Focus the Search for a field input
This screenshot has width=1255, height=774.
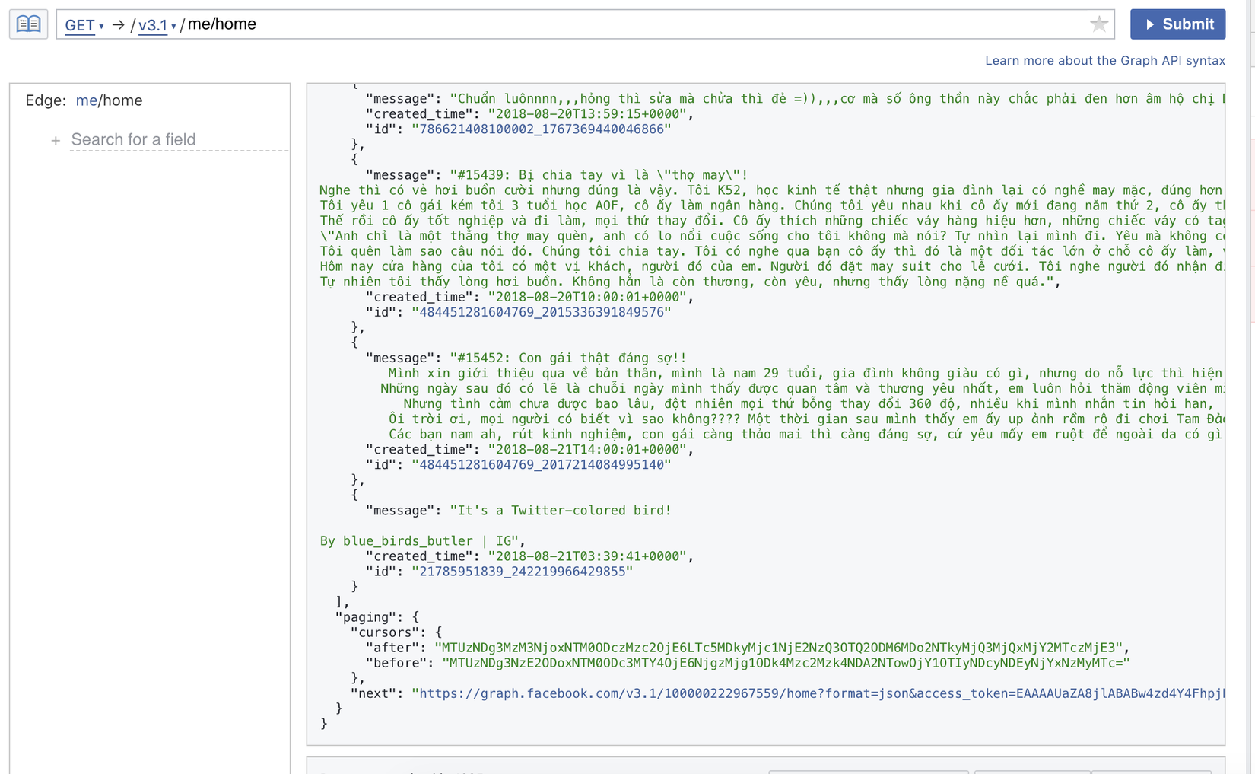point(179,140)
